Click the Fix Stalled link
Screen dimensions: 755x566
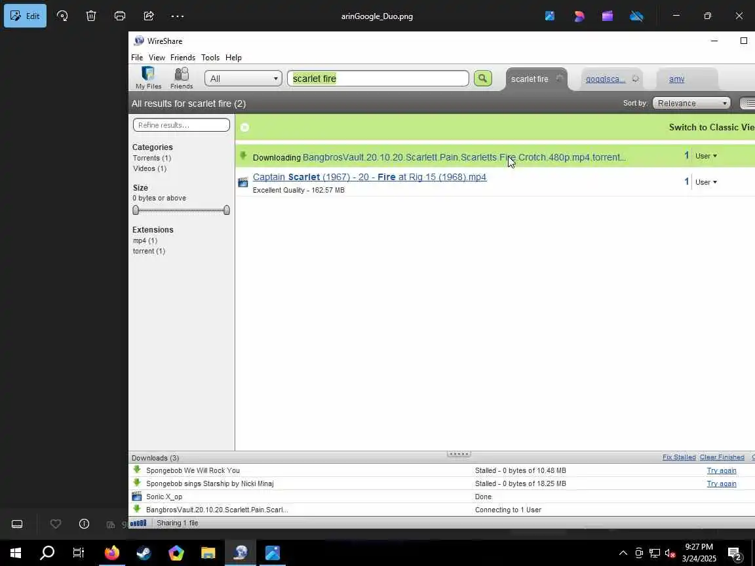(679, 457)
